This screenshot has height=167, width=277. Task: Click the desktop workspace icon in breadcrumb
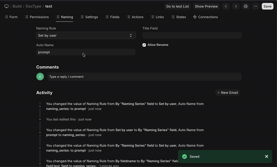pos(7,6)
